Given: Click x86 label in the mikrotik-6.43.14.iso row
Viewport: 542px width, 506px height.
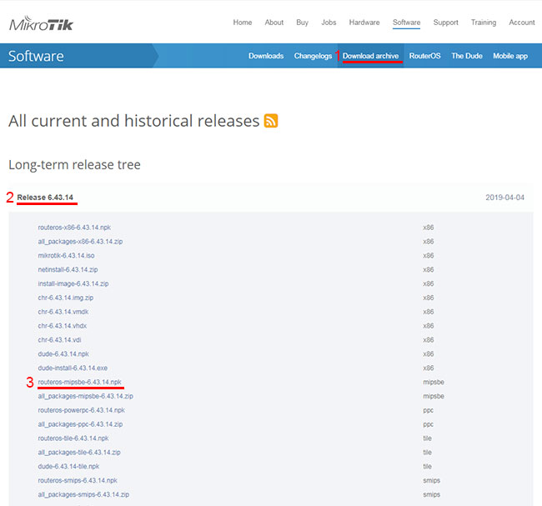Looking at the screenshot, I should pyautogui.click(x=429, y=256).
